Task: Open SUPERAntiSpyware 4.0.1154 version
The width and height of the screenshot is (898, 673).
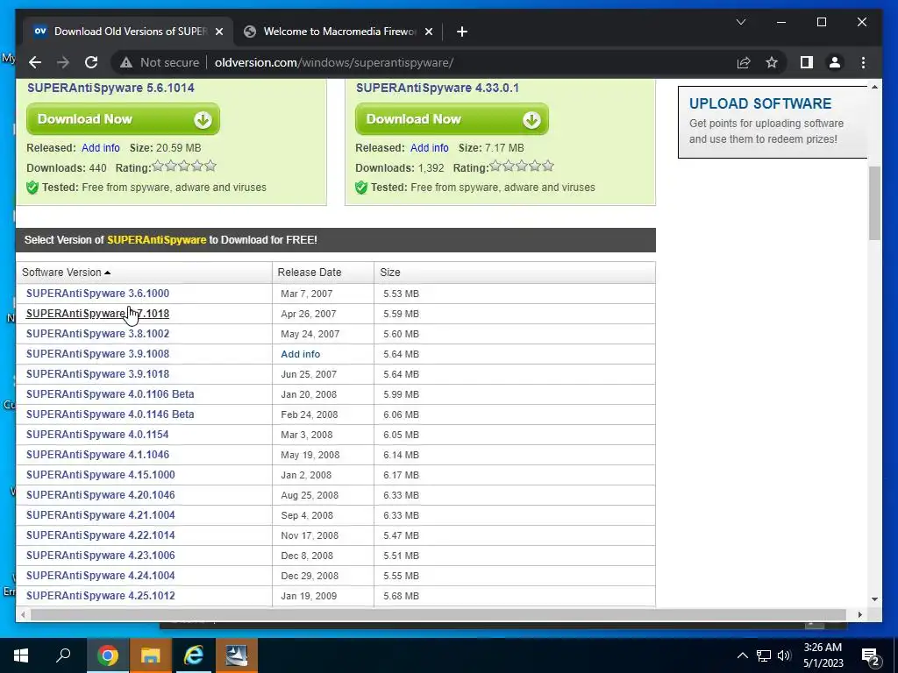Action: pos(97,435)
